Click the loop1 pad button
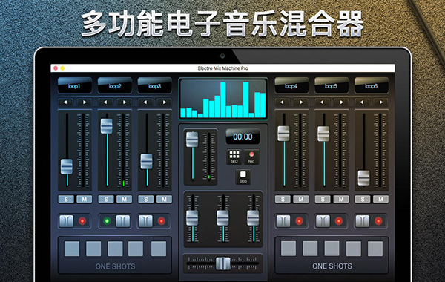Viewport: 445px width, 282px height. click(75, 86)
